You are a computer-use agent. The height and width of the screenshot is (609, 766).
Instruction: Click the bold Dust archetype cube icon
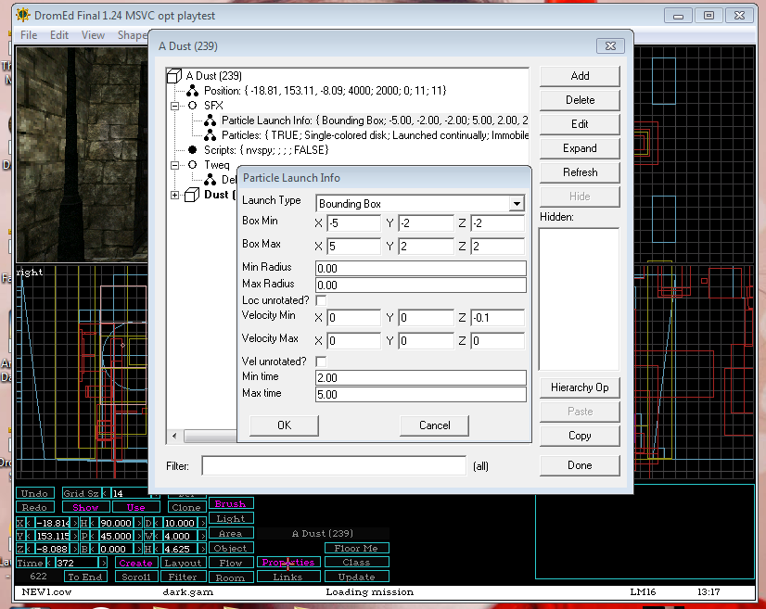[x=191, y=195]
